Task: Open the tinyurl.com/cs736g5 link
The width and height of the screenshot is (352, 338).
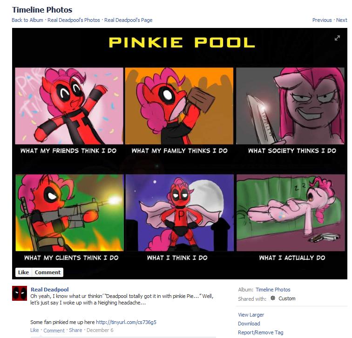Action: click(x=126, y=322)
